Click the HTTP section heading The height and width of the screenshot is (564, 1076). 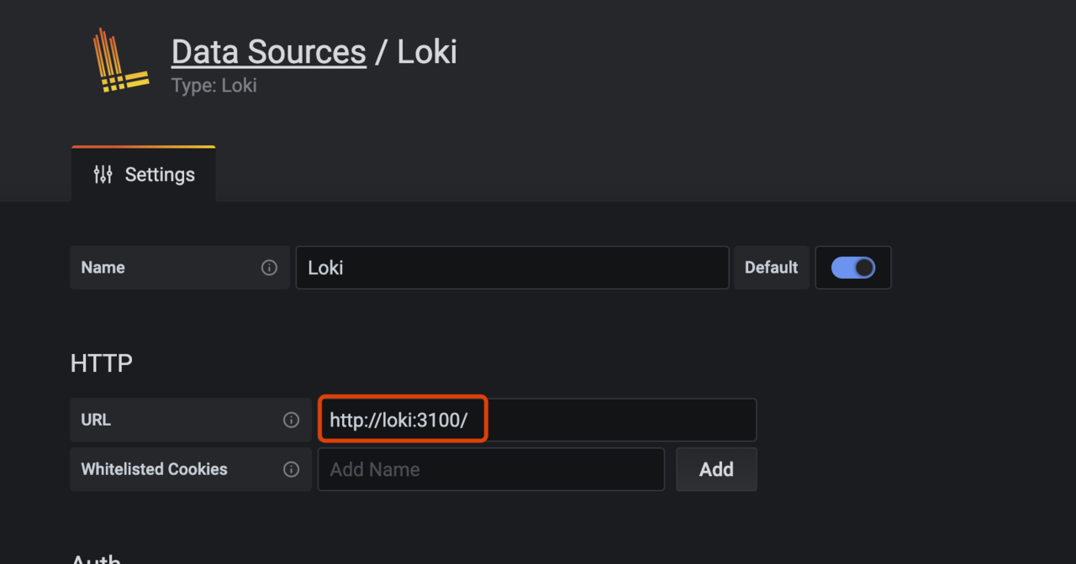tap(102, 363)
